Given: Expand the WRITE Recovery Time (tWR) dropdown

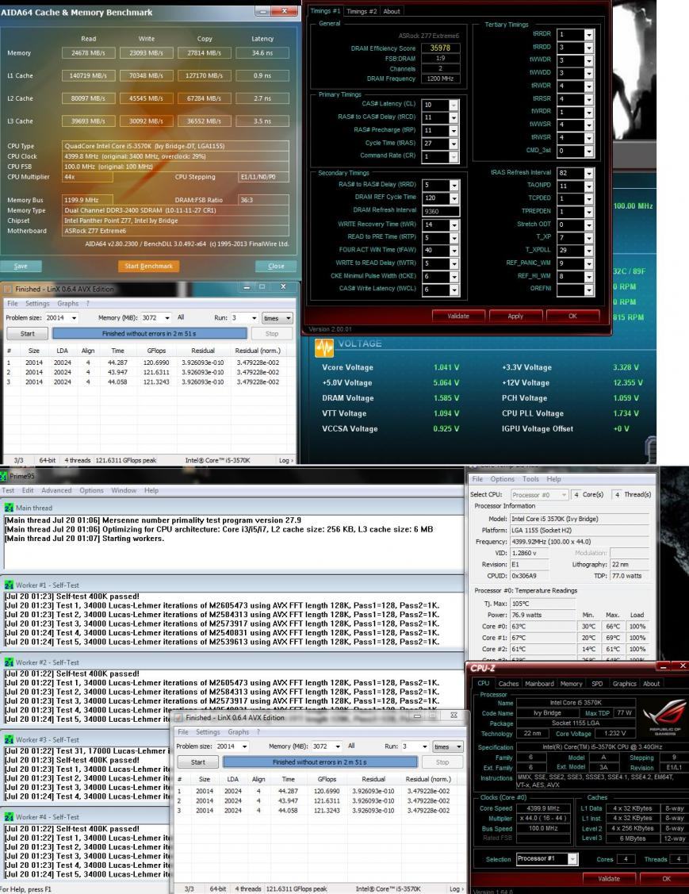Looking at the screenshot, I should coord(454,224).
